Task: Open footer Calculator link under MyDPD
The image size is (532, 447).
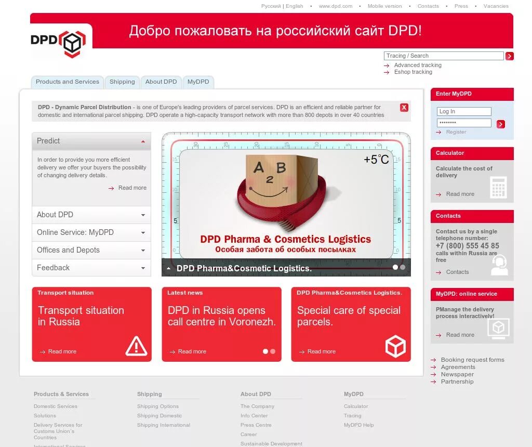Action: (356, 406)
